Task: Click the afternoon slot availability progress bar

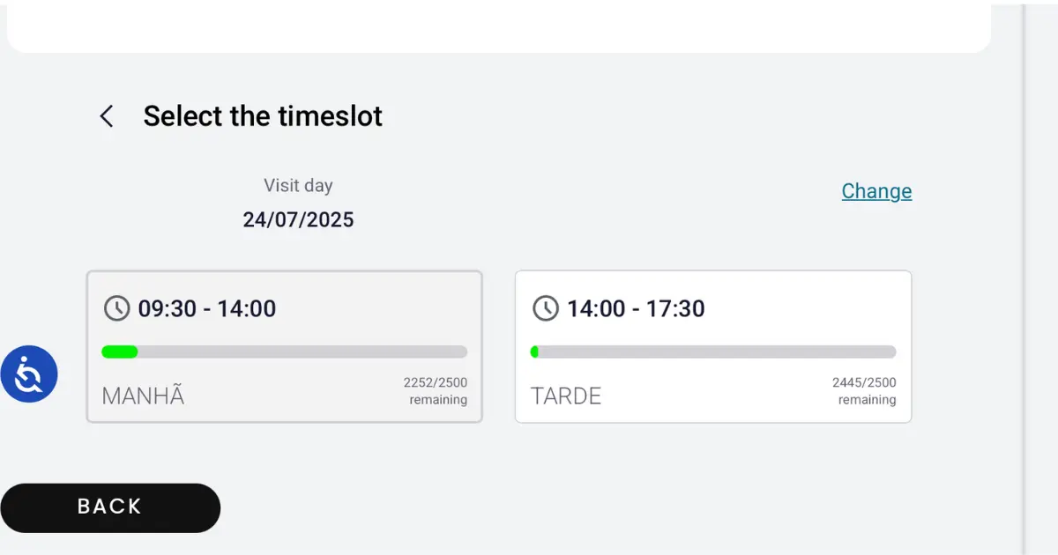Action: (x=713, y=351)
